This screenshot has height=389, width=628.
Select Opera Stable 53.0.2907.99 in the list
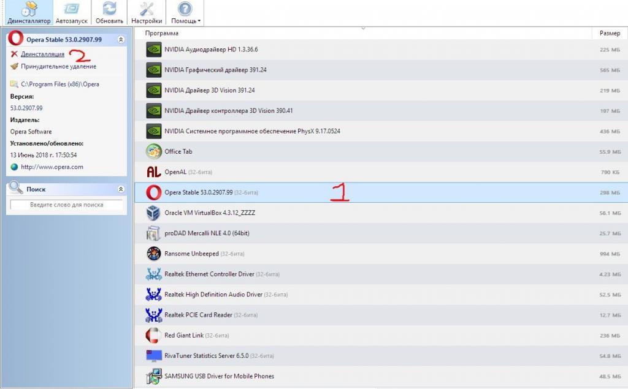[381, 192]
